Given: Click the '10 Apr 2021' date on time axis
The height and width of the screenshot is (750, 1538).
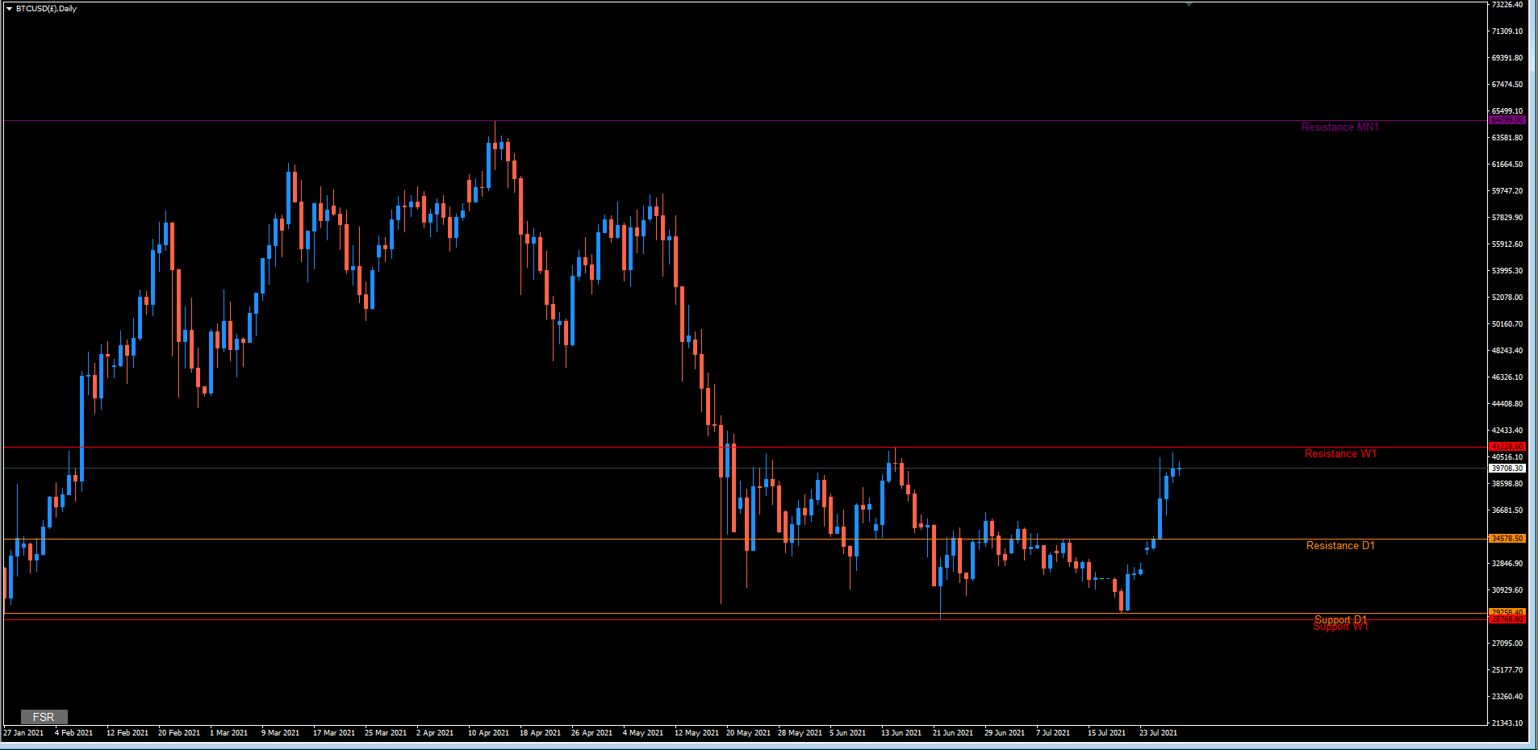Looking at the screenshot, I should click(488, 733).
